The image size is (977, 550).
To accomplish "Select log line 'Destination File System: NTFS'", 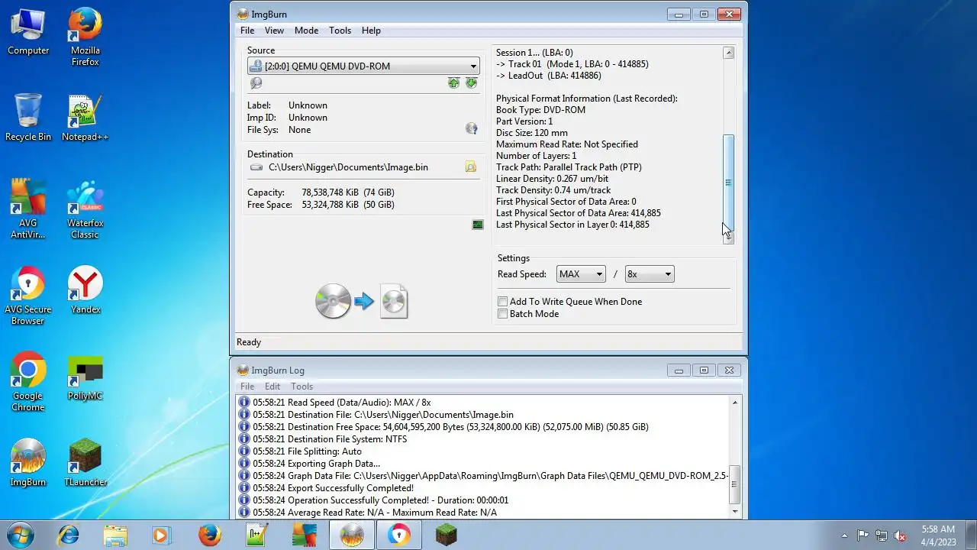I will click(x=330, y=439).
